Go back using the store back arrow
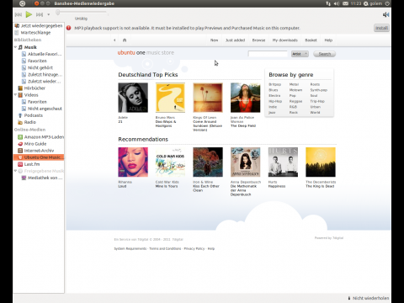Viewport: 404px width, 303px height. pos(114,40)
